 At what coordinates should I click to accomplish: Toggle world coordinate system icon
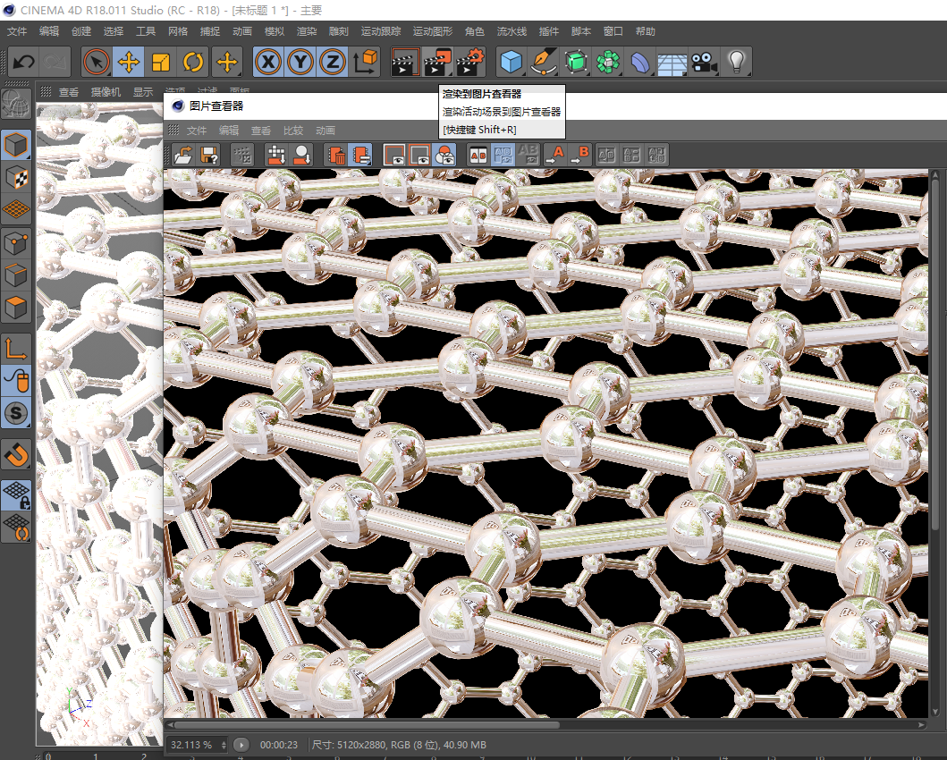pyautogui.click(x=365, y=62)
